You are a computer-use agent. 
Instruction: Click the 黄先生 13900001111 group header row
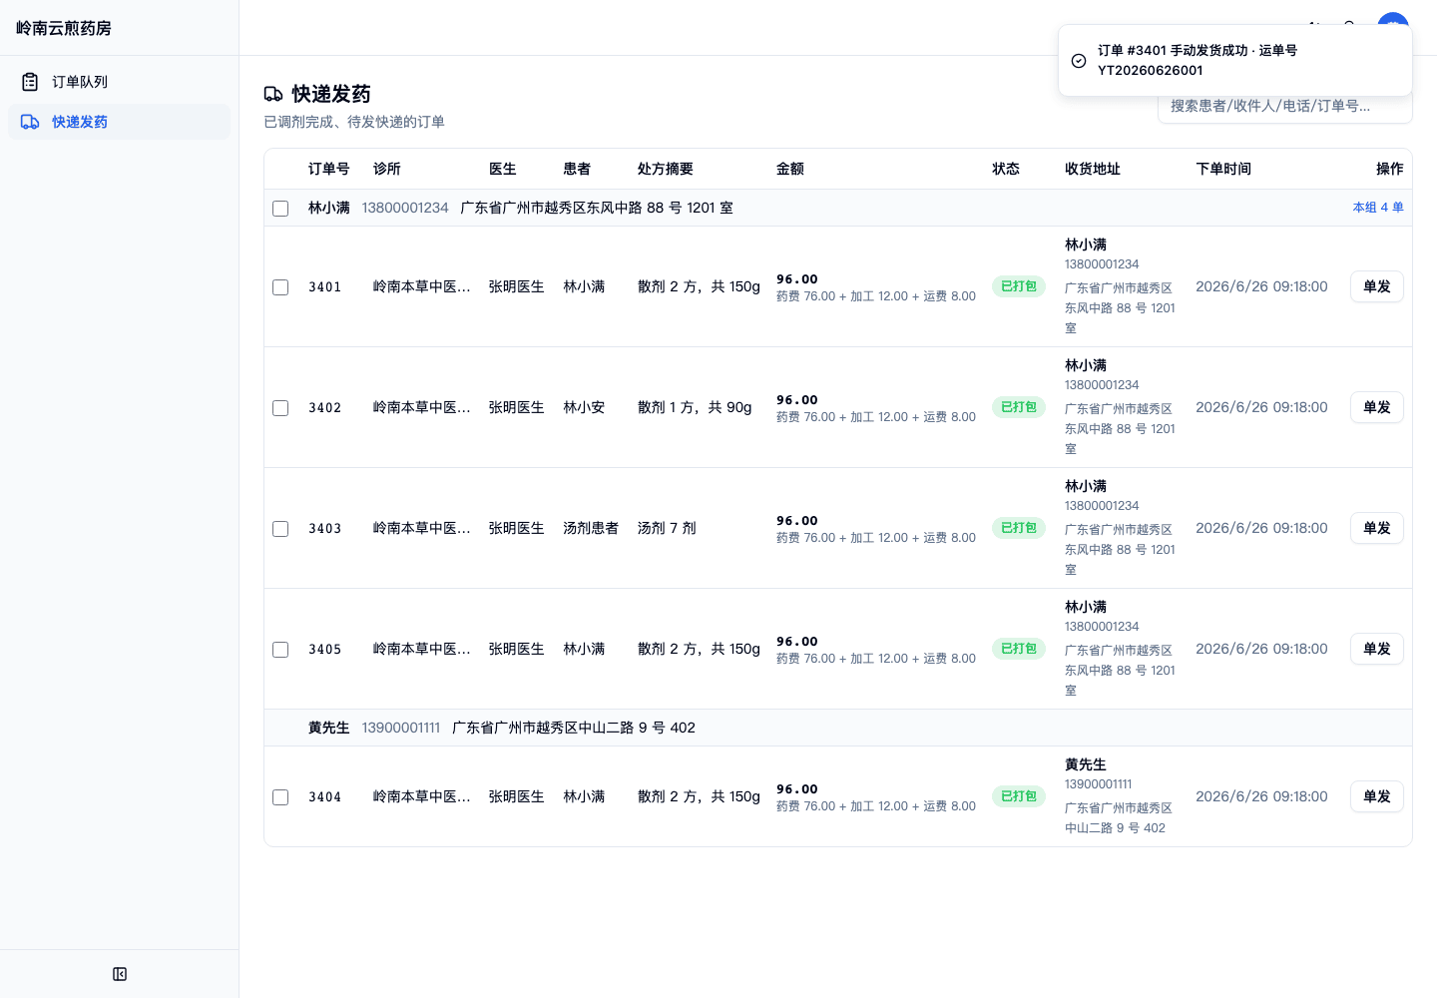[x=838, y=728]
